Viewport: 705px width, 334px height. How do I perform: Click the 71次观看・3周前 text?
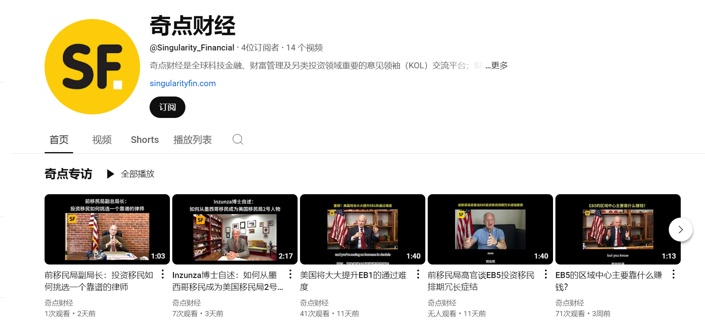(583, 314)
